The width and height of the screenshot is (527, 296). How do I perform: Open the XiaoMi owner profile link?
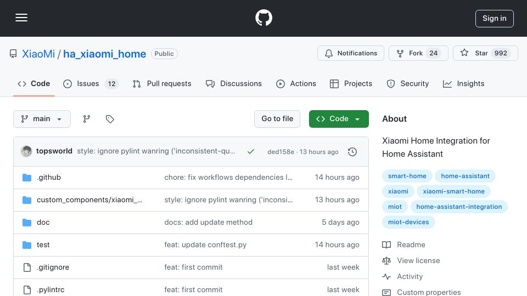(38, 54)
